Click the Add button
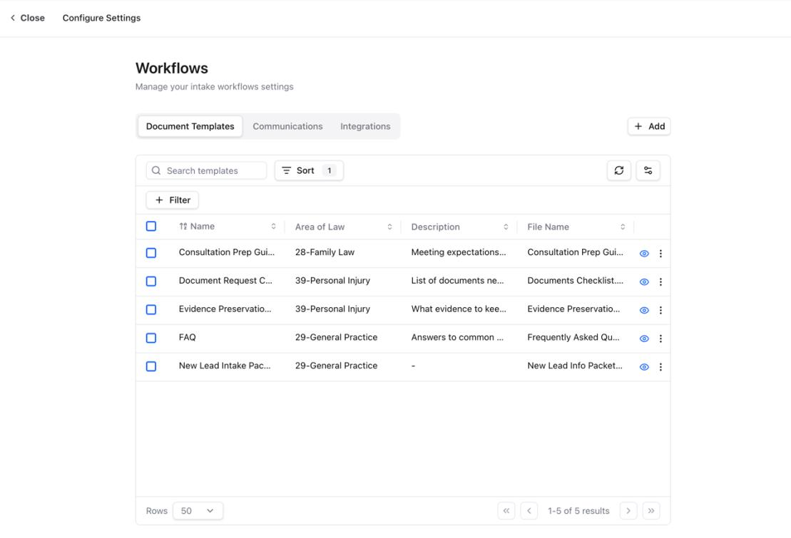The width and height of the screenshot is (791, 538). pos(649,127)
